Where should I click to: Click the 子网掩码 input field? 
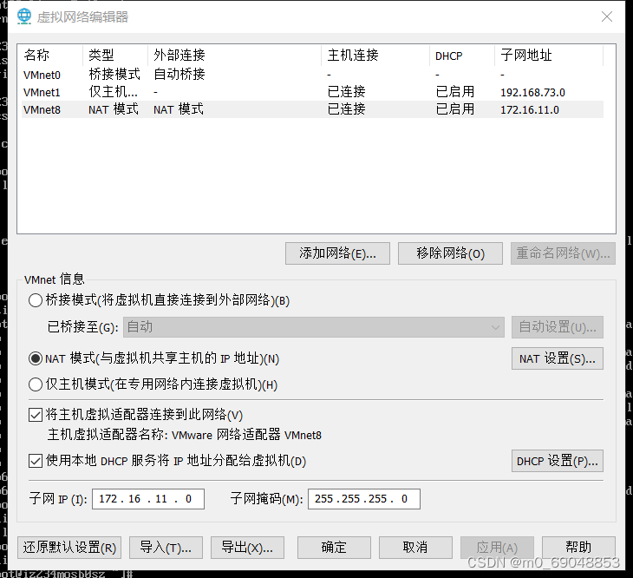tap(364, 499)
